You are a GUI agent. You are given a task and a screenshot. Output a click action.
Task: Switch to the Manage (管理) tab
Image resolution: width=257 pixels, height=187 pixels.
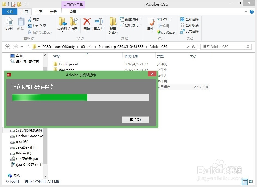tap(73, 12)
